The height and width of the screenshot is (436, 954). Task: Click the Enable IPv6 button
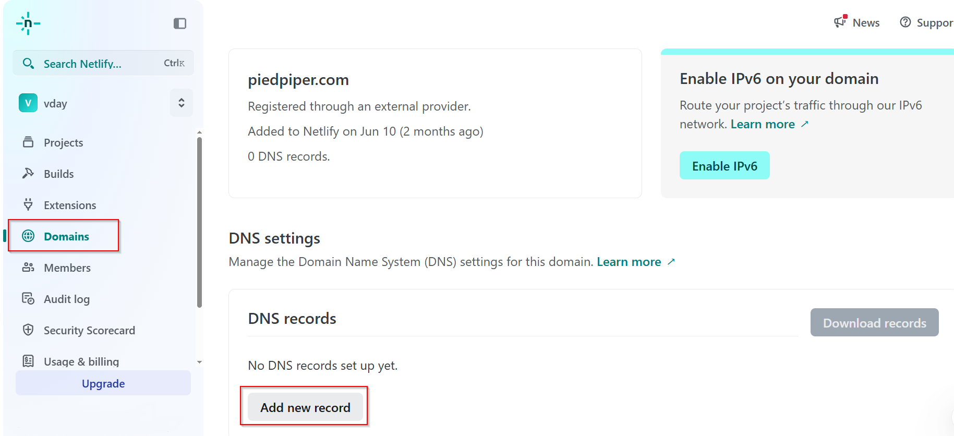point(724,166)
